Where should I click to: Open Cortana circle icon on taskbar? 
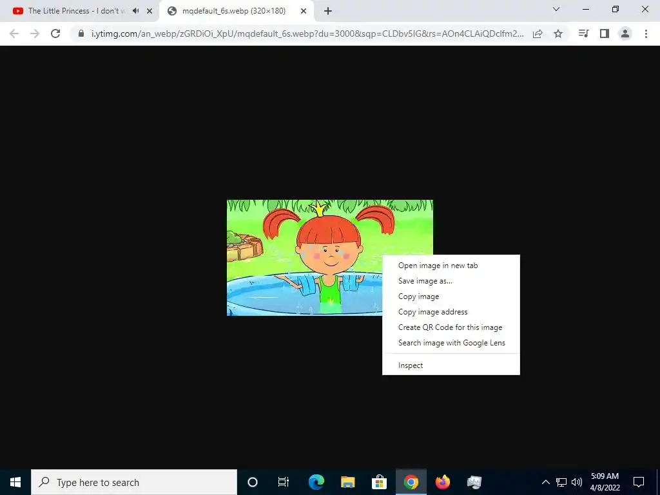pyautogui.click(x=252, y=482)
